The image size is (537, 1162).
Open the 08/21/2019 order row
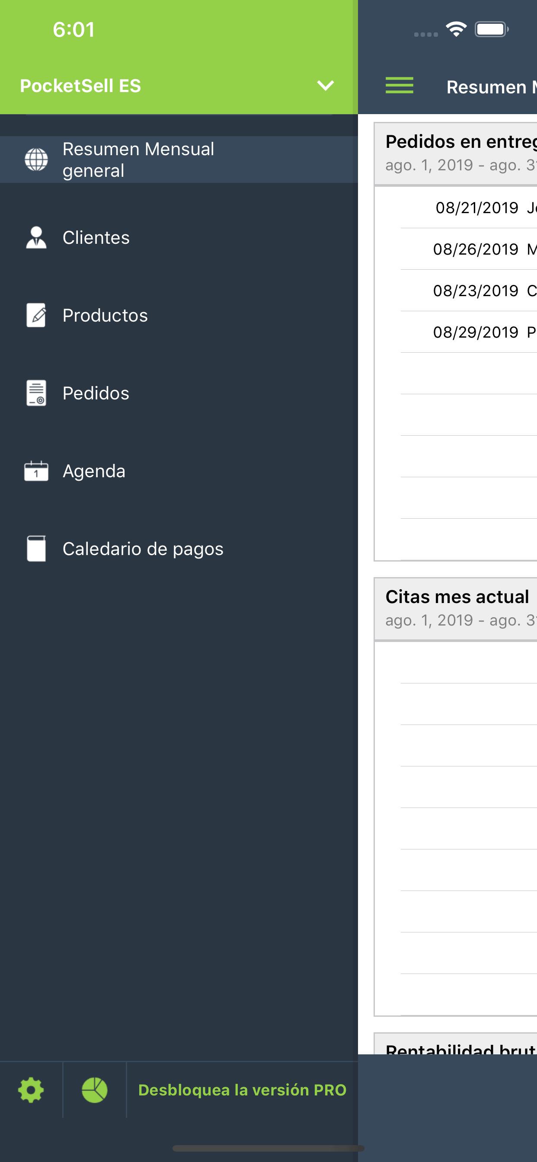468,207
